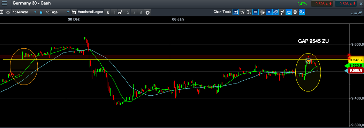The height and width of the screenshot is (128, 364).
Task: Open the hamburger menu beside Germany 30
Action: tap(4, 3)
